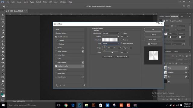Select the Brush tool
The image size is (193, 108).
[x=3, y=41]
